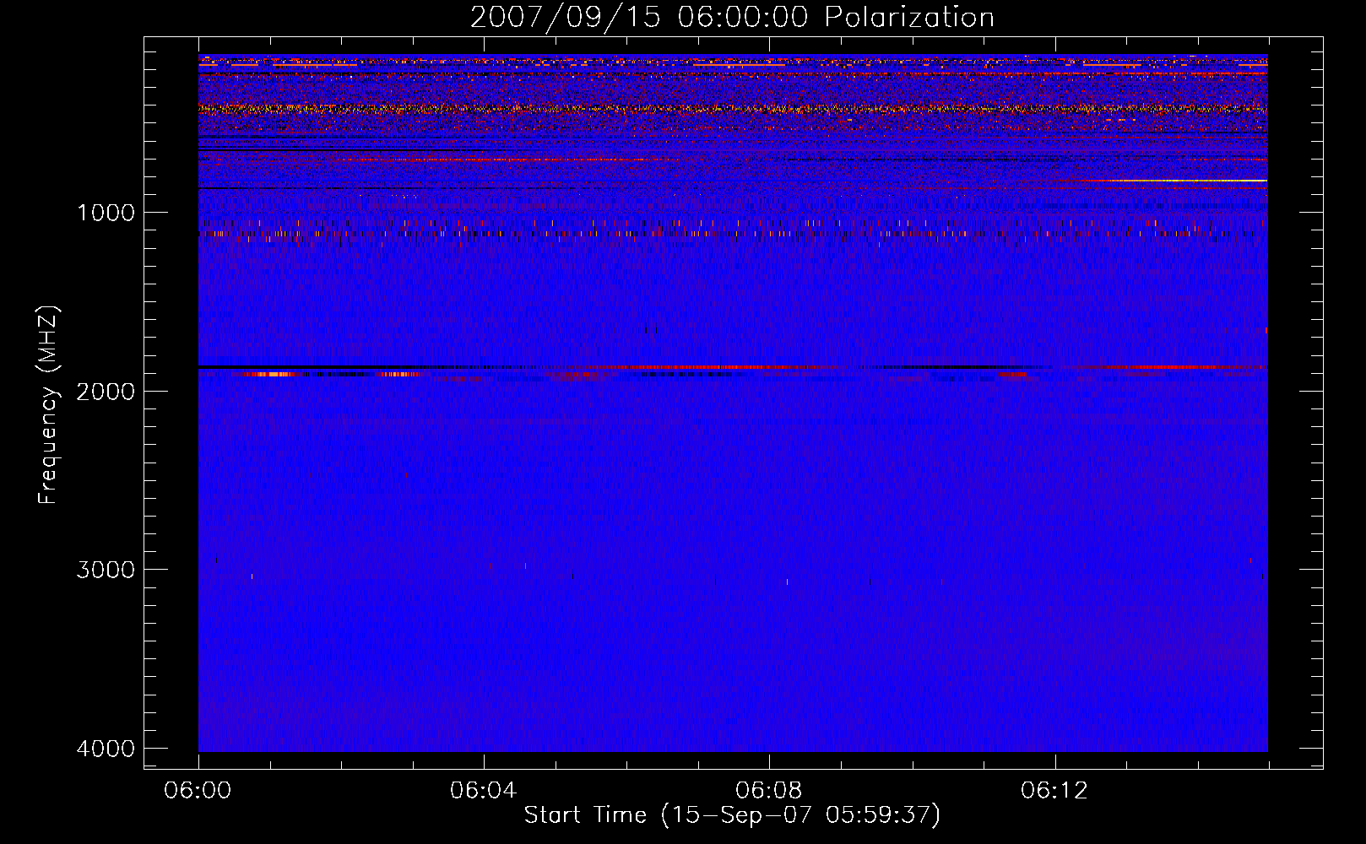Image resolution: width=1366 pixels, height=844 pixels.
Task: Select the 06:04 time tick label
Action: point(484,791)
